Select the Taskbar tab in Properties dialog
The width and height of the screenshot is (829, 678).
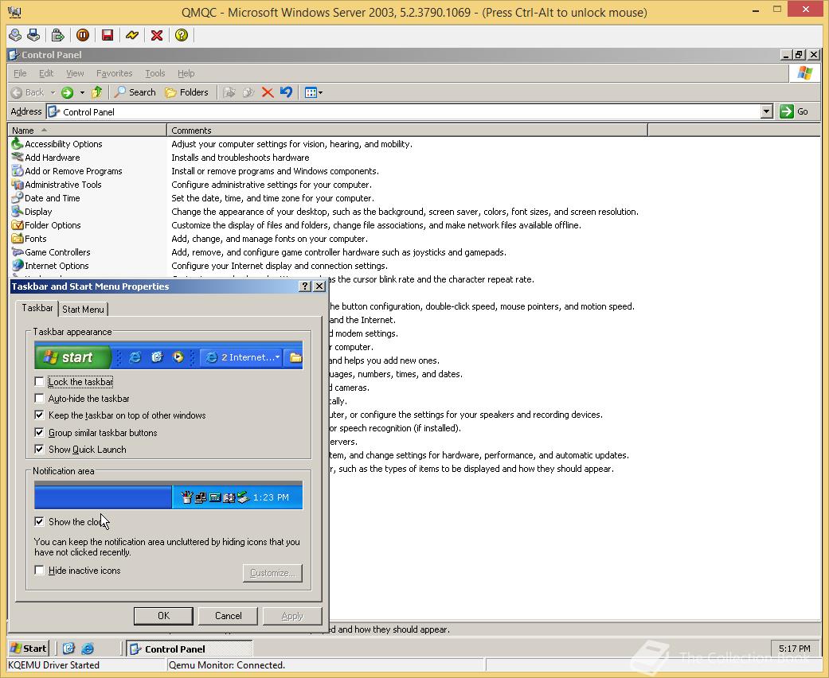(37, 307)
